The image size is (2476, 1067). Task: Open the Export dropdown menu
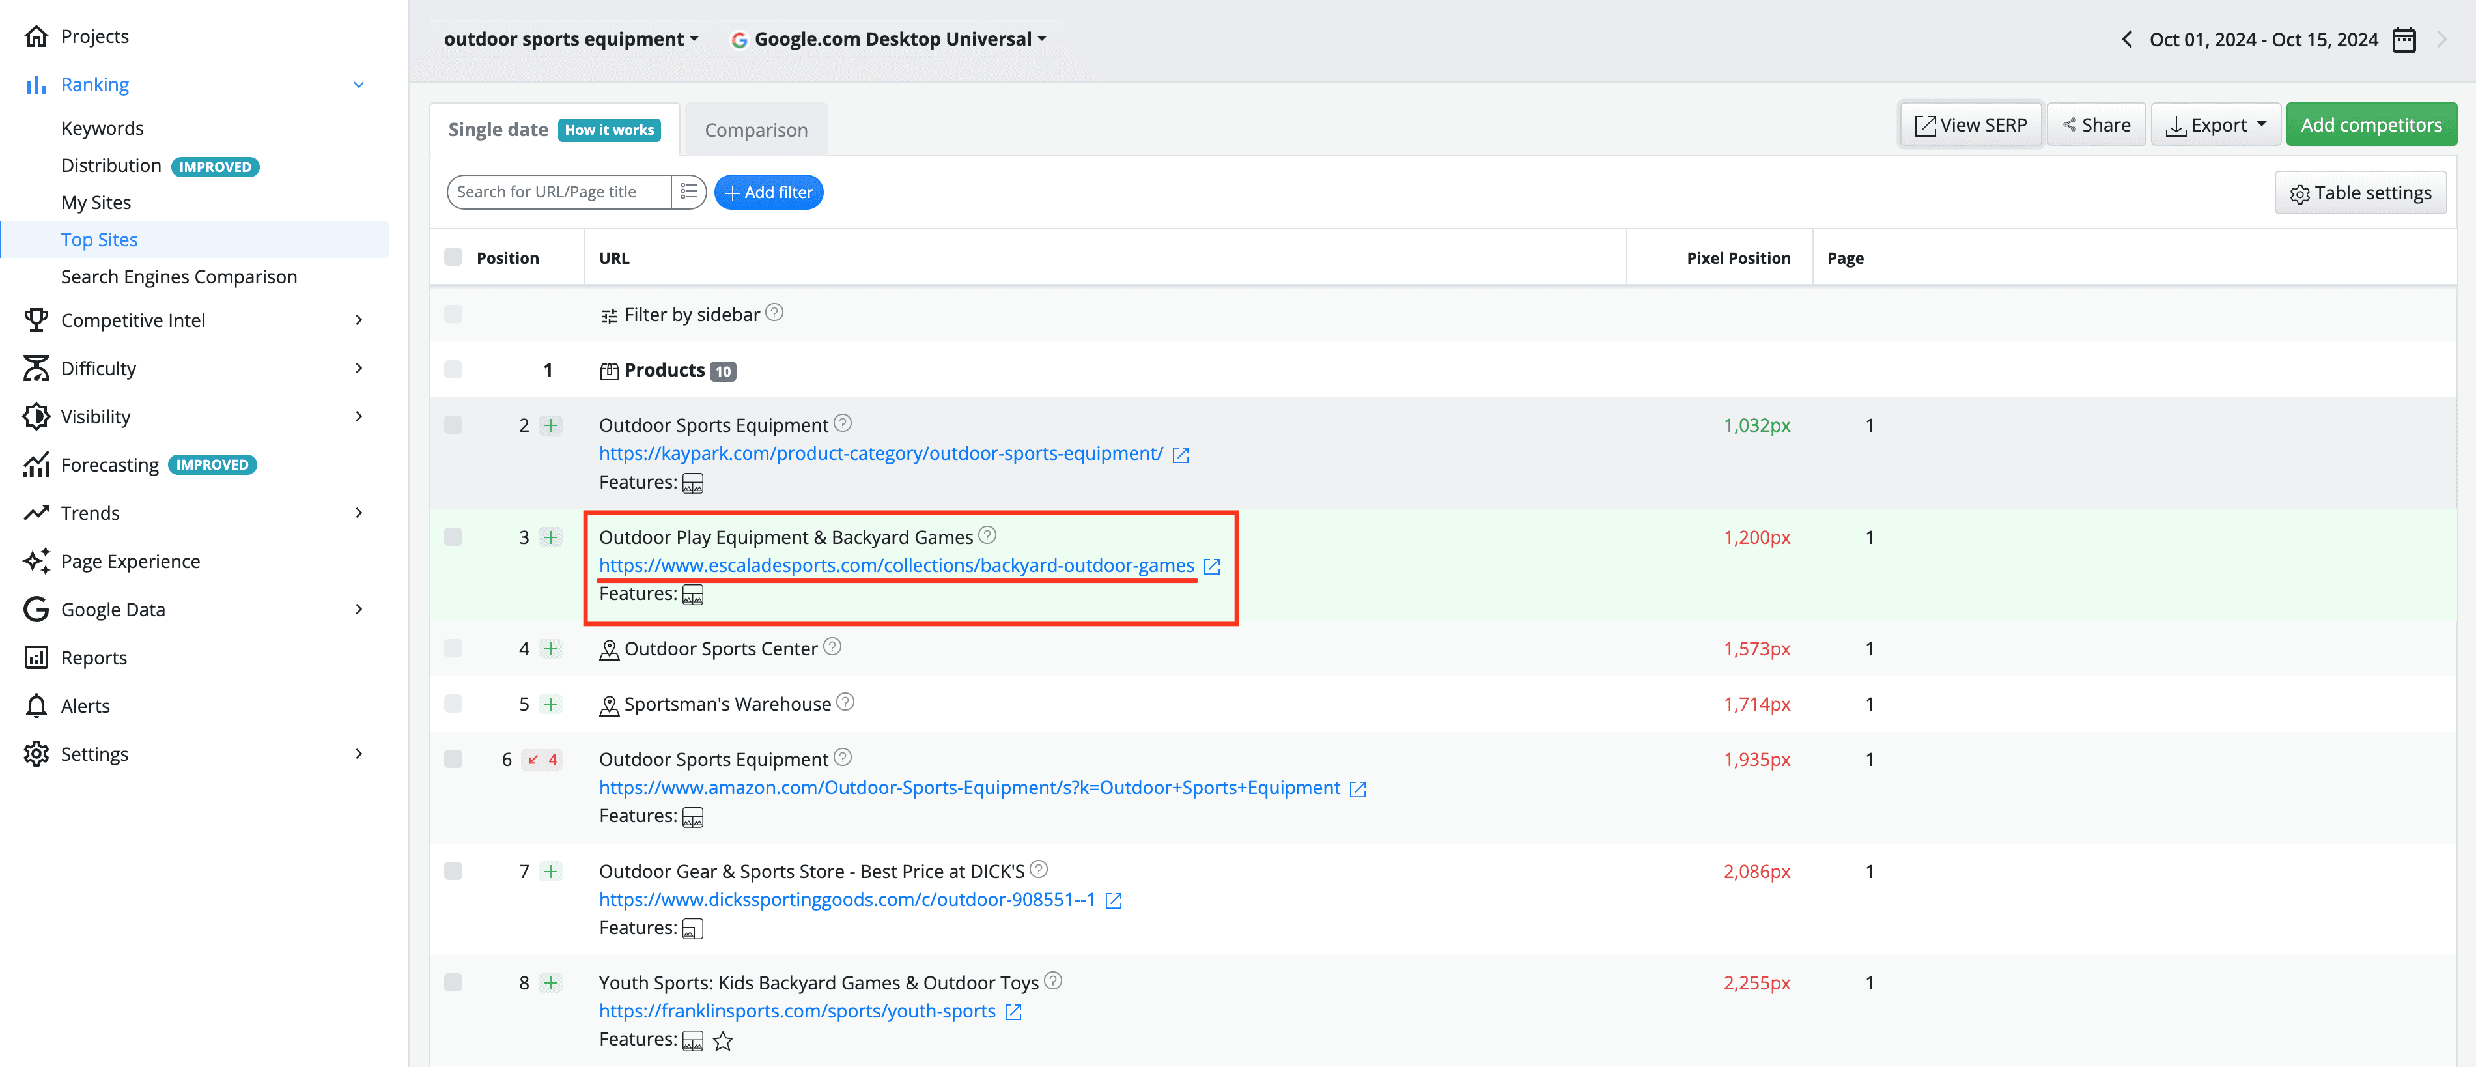click(x=2216, y=125)
